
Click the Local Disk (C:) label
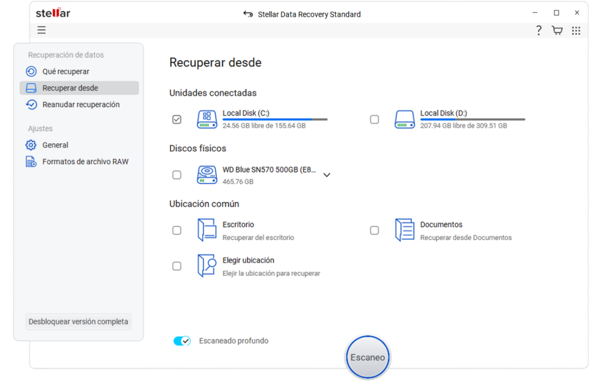(x=246, y=113)
